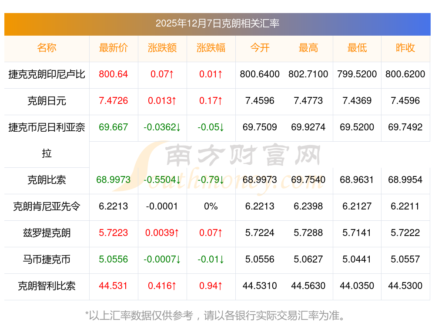Screen dimensions: 435x329
Task: Click the high value 802.7100
Action: [x=308, y=74]
